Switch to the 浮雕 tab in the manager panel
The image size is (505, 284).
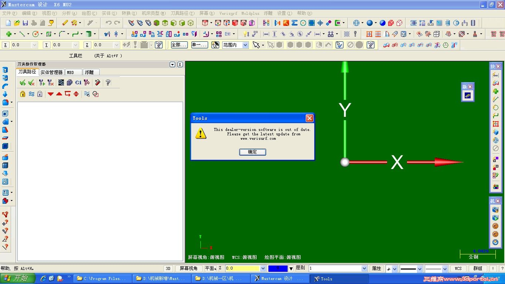(x=91, y=72)
